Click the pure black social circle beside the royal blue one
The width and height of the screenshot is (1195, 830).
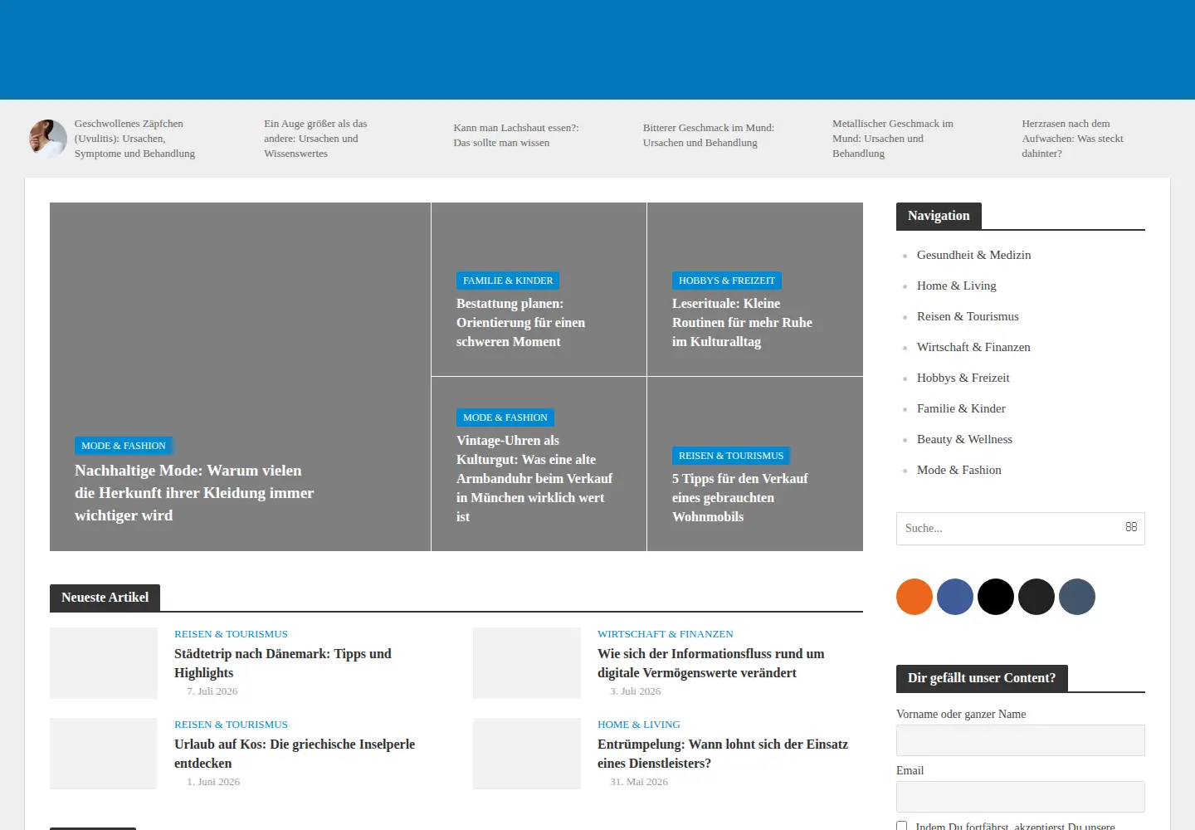(996, 597)
